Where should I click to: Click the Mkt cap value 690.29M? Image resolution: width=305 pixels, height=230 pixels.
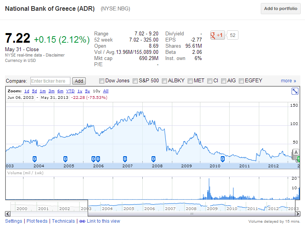click(148, 58)
